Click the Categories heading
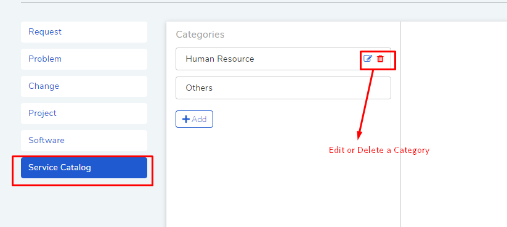This screenshot has width=507, height=227. tap(200, 35)
